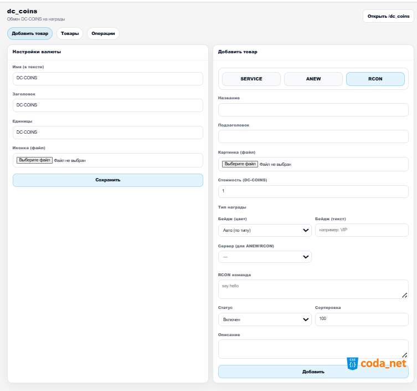Focus the Единицы input field

coord(108,133)
